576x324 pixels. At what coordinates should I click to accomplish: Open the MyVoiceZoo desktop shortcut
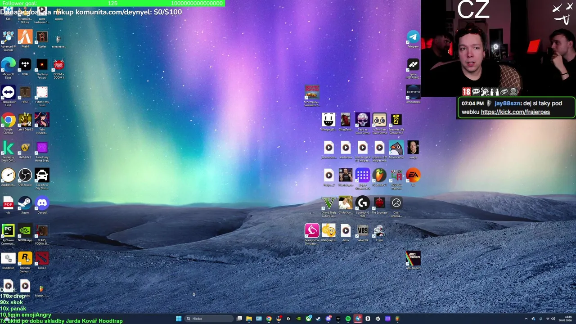click(x=396, y=150)
